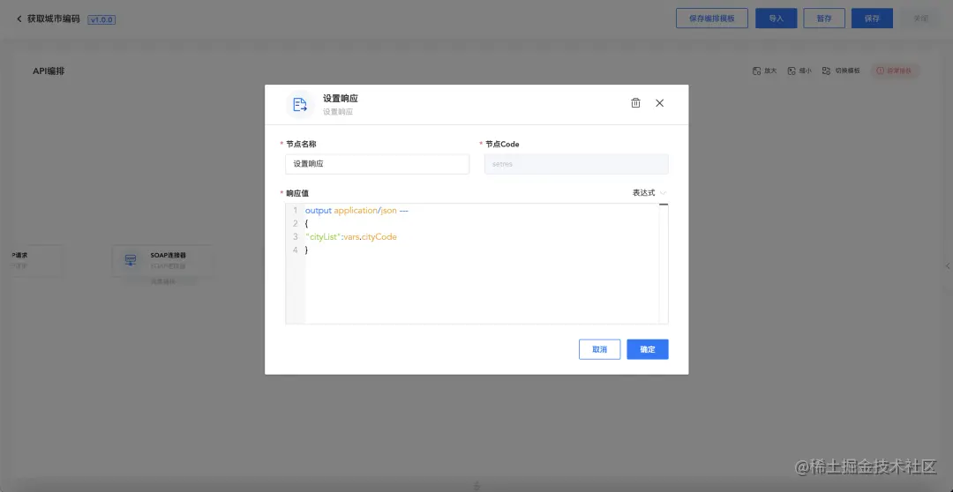Click line number 4 in editor gutter

pyautogui.click(x=296, y=250)
